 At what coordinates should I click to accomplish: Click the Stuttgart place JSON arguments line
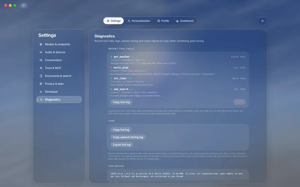click(x=127, y=60)
